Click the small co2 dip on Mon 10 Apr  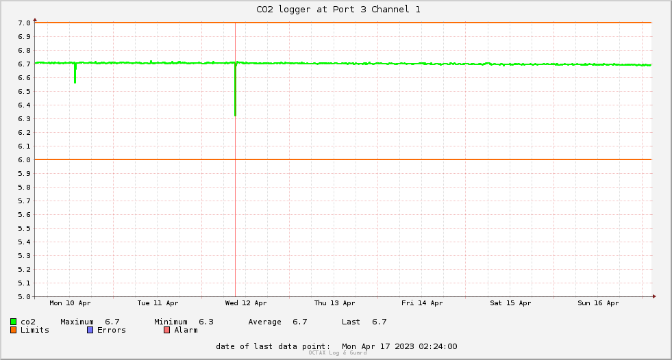[75, 74]
